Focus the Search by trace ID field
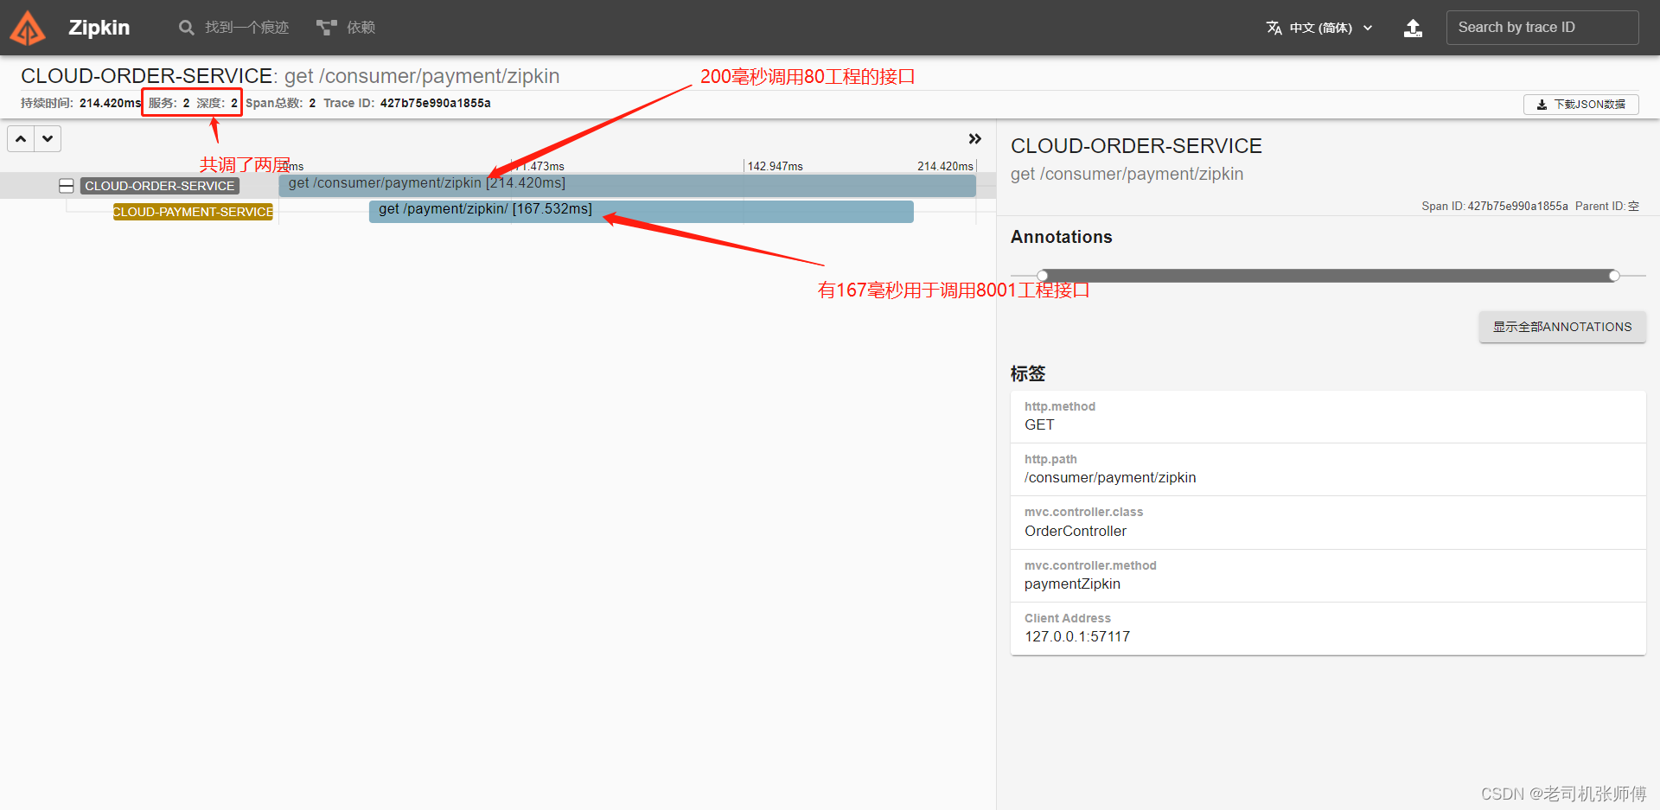1660x810 pixels. click(1542, 28)
